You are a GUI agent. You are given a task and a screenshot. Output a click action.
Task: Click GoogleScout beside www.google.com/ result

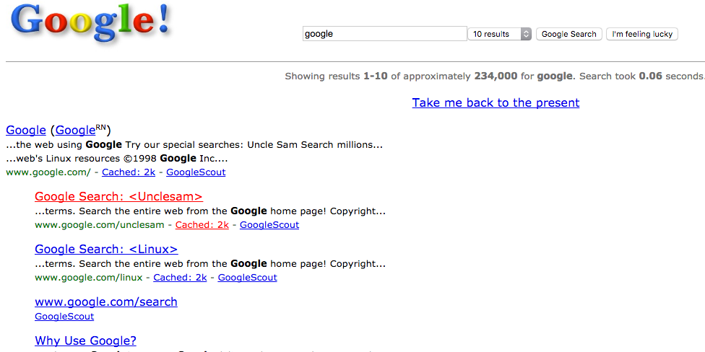click(x=196, y=172)
